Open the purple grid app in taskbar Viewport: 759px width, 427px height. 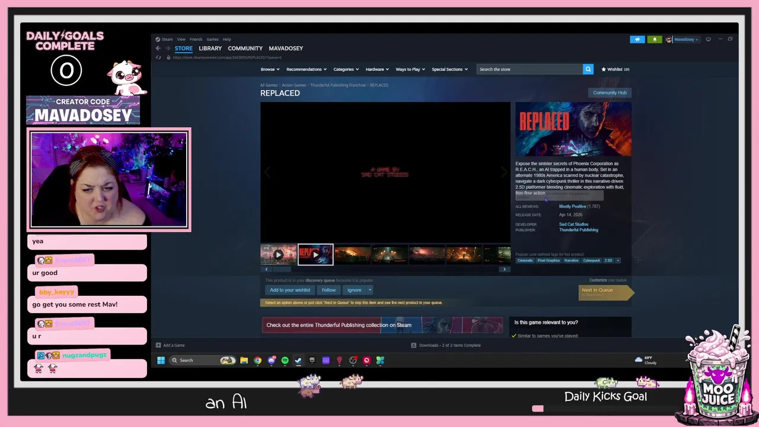point(326,360)
